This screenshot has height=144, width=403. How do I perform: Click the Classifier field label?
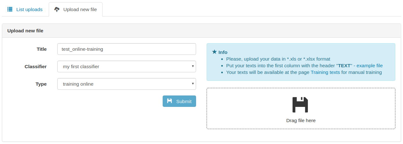click(36, 67)
